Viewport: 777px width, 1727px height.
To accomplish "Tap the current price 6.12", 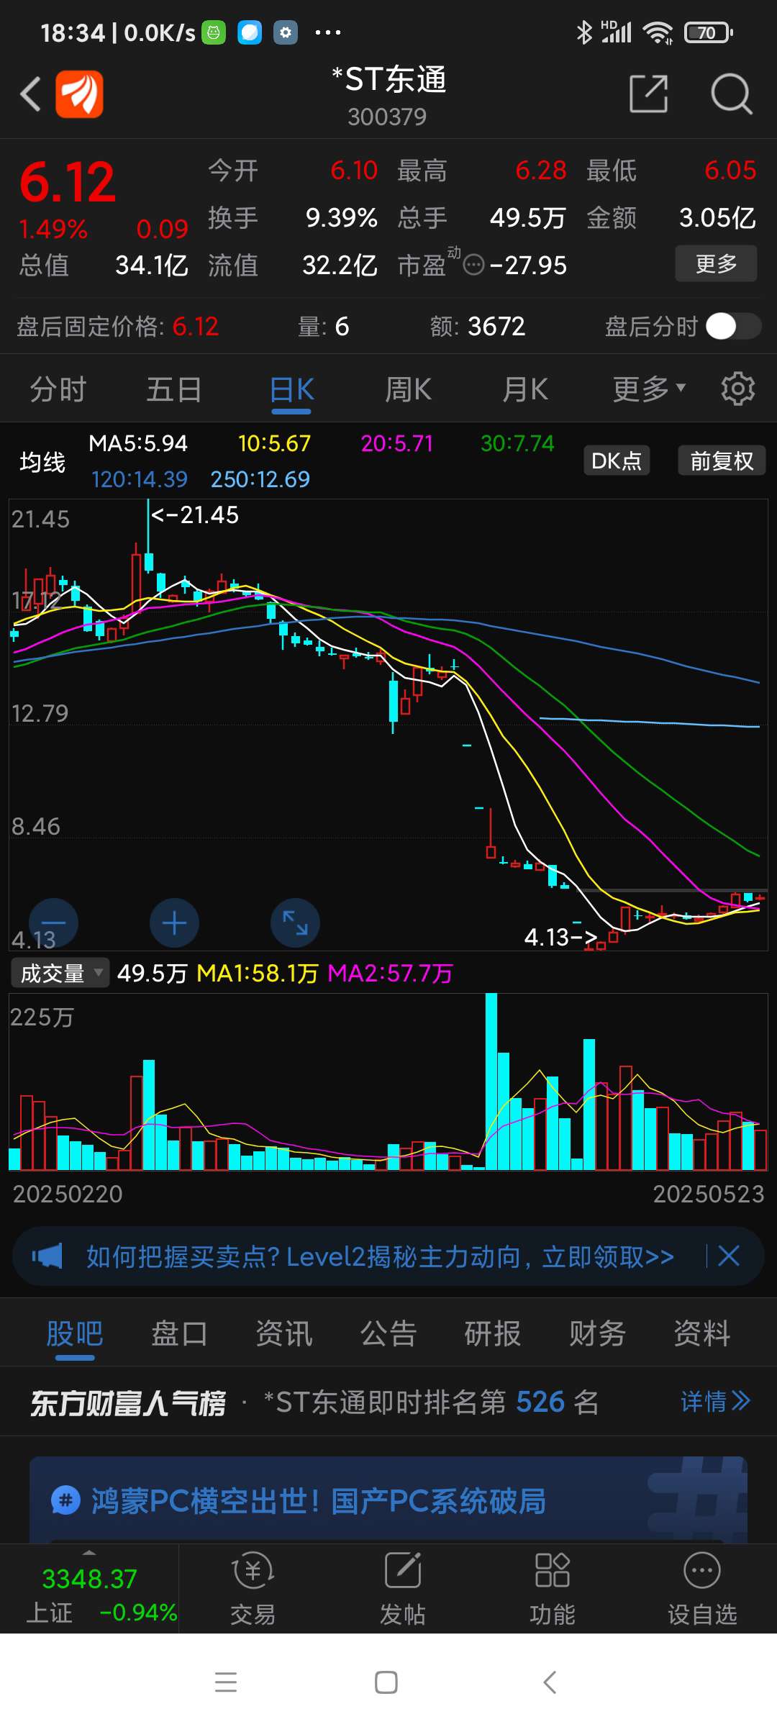I will (67, 181).
